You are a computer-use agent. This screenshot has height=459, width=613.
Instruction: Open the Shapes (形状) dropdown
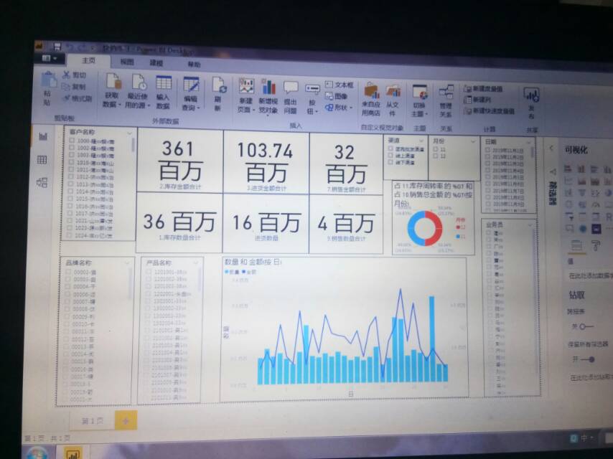[339, 108]
